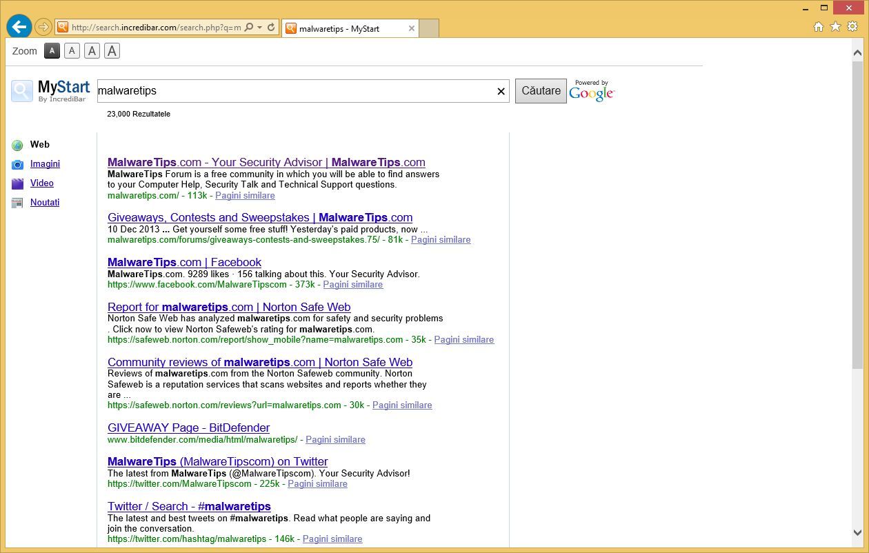
Task: Open MalwareTips (MalwareTipscom) on Twitter result
Action: [218, 461]
